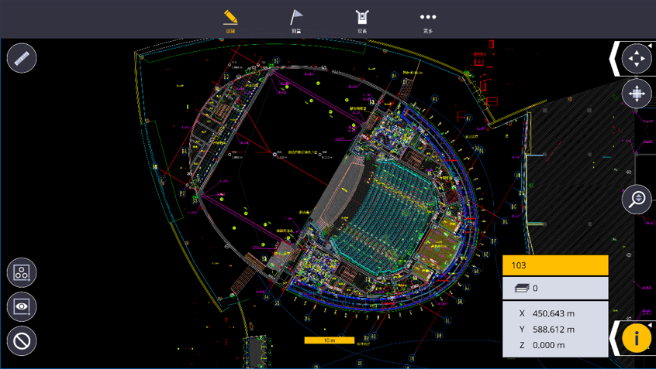Open the yellow info button

(637, 338)
